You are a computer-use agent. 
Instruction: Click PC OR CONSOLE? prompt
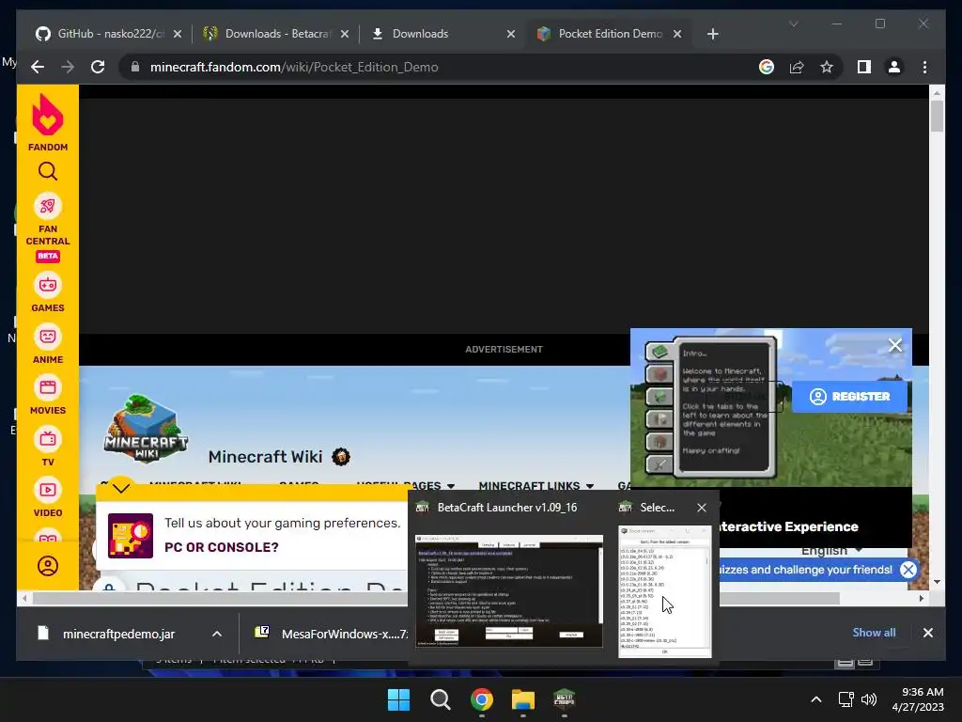(222, 547)
